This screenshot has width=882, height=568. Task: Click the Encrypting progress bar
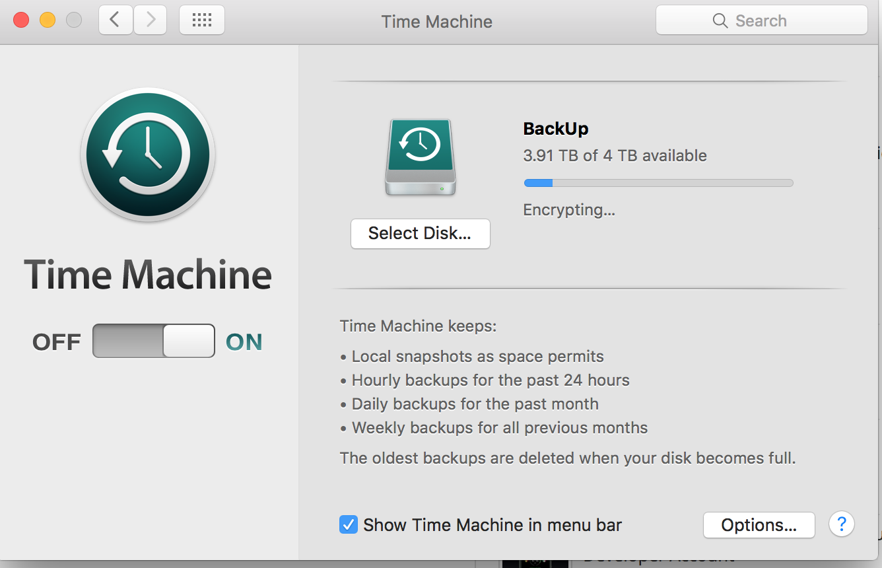pos(658,183)
